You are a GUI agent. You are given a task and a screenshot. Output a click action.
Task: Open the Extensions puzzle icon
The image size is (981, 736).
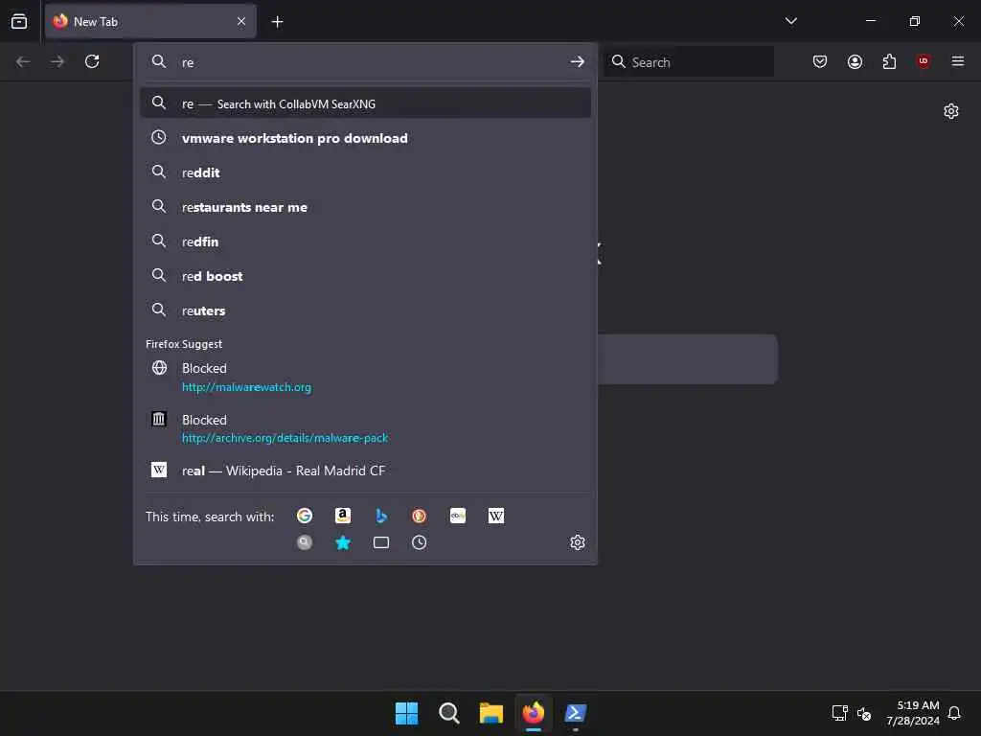click(x=889, y=61)
